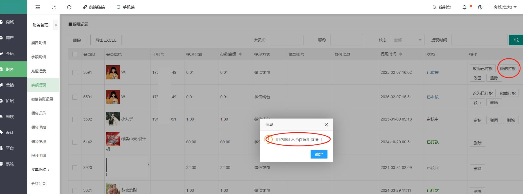The image size is (523, 194).
Task: Open the 状态 dropdown showing 全部
Action: tap(407, 40)
